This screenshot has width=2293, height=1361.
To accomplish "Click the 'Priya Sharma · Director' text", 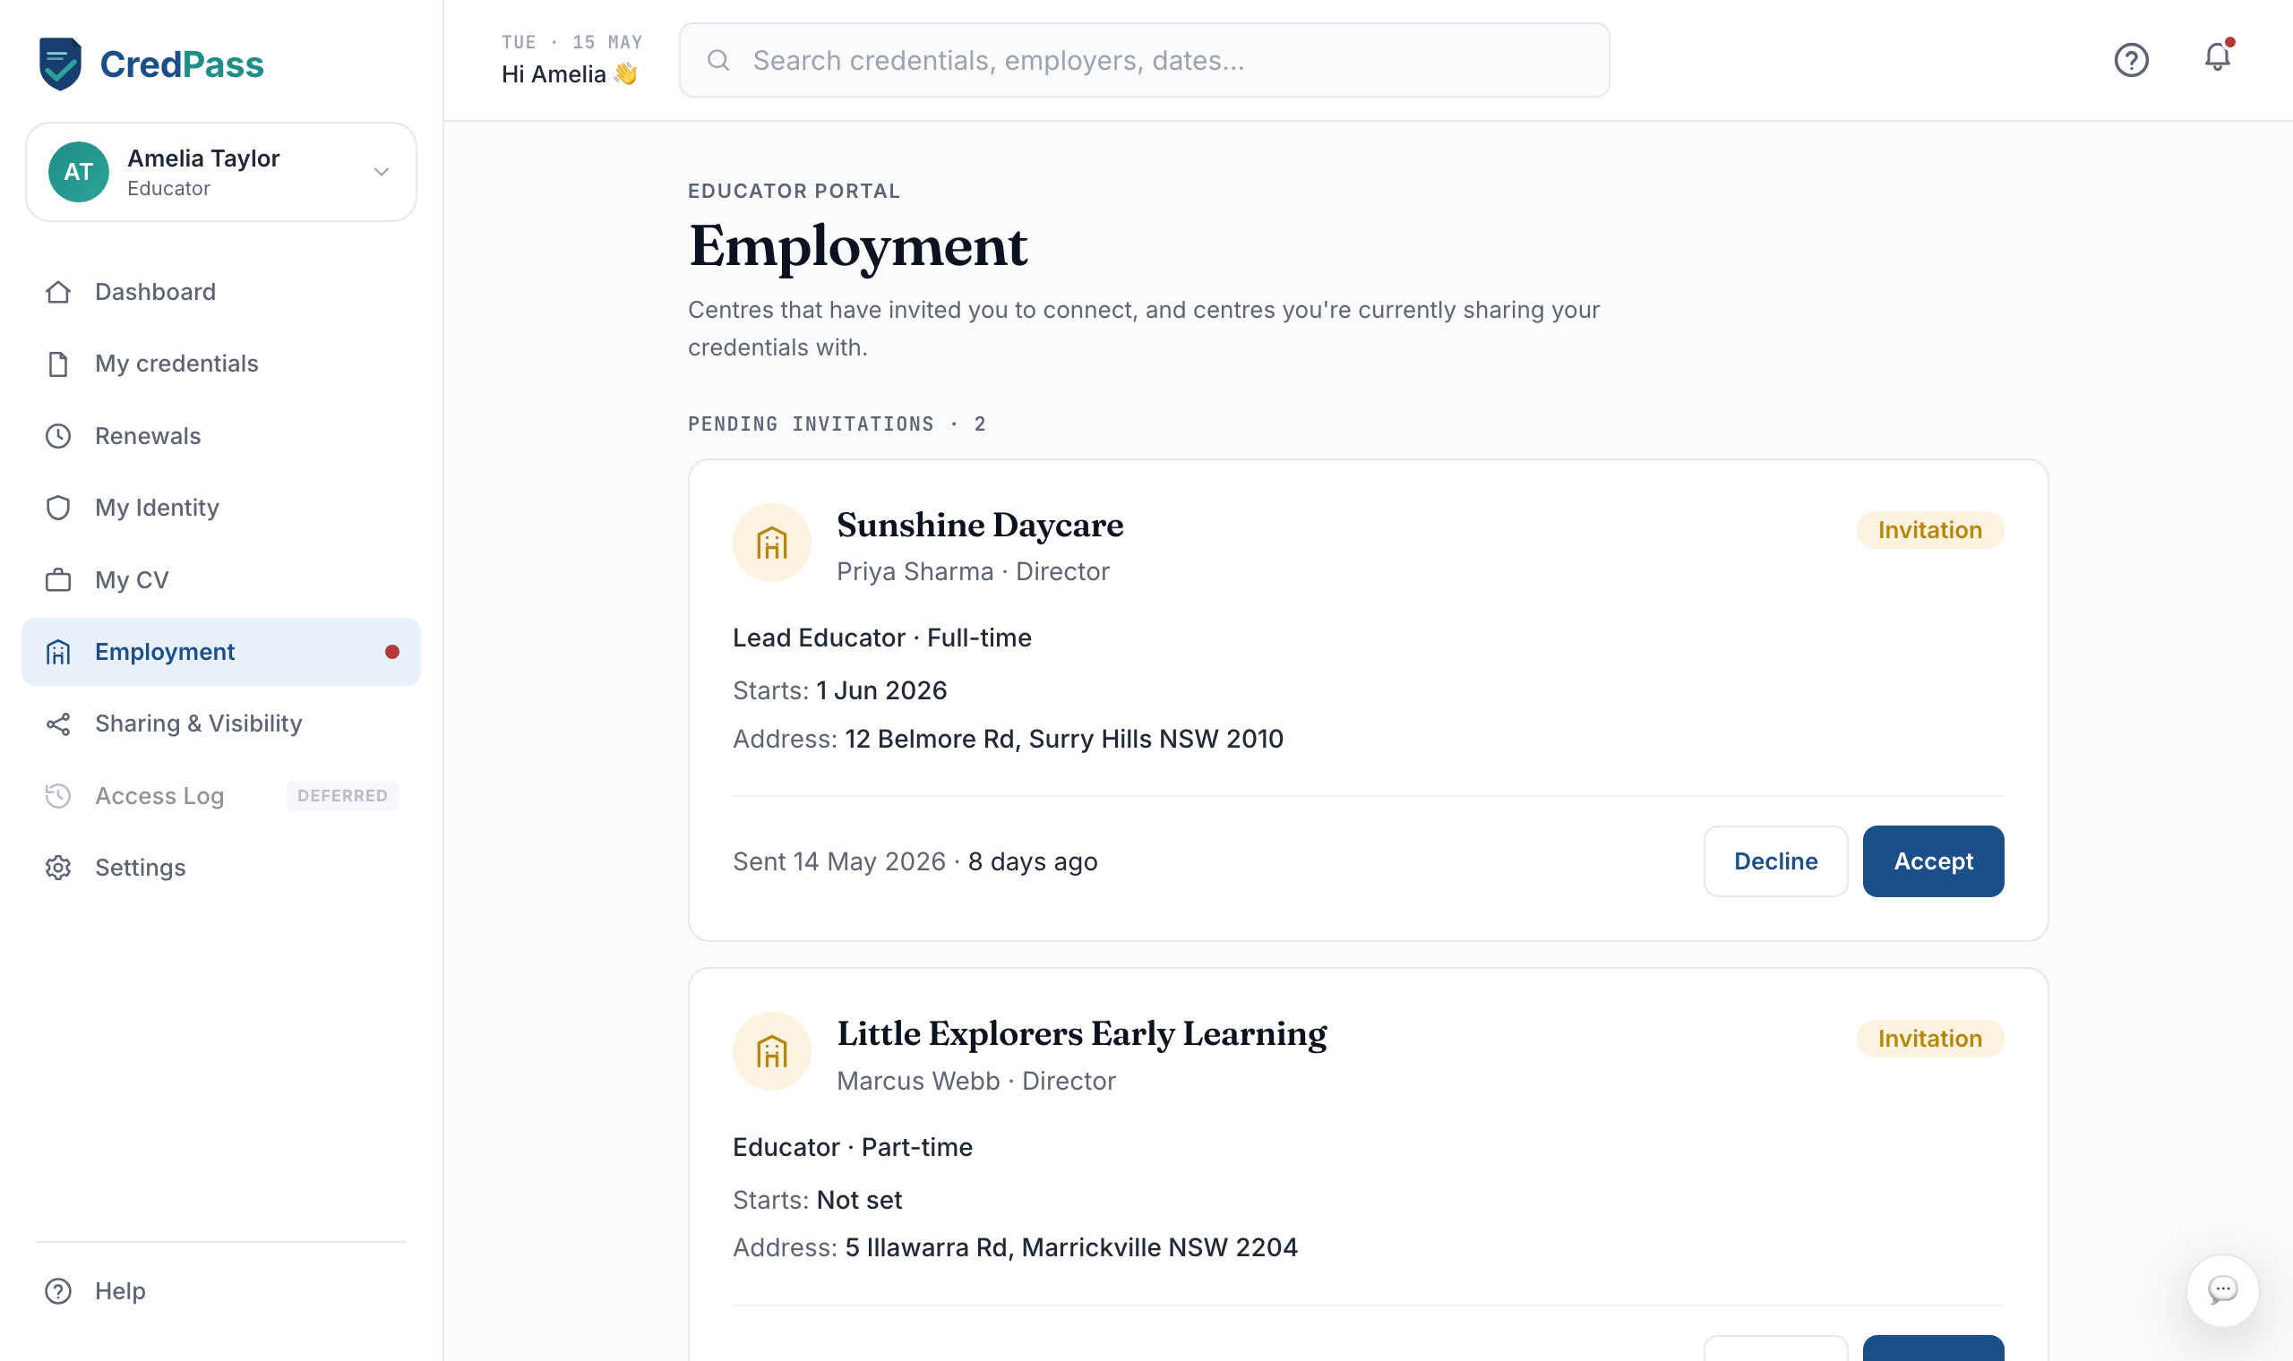I will [973, 571].
